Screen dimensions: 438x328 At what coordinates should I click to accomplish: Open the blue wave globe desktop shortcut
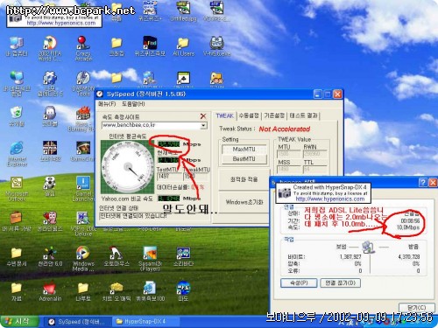coord(183,291)
